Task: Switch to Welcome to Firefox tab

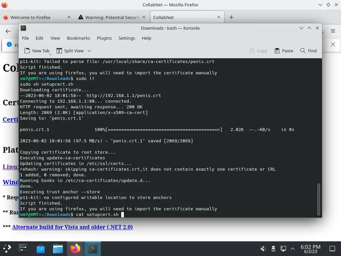Action: tap(30, 17)
